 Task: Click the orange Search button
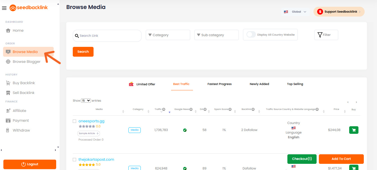(83, 52)
